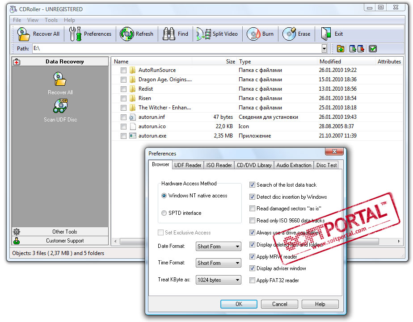Open the Help menu
The width and height of the screenshot is (413, 322).
69,20
